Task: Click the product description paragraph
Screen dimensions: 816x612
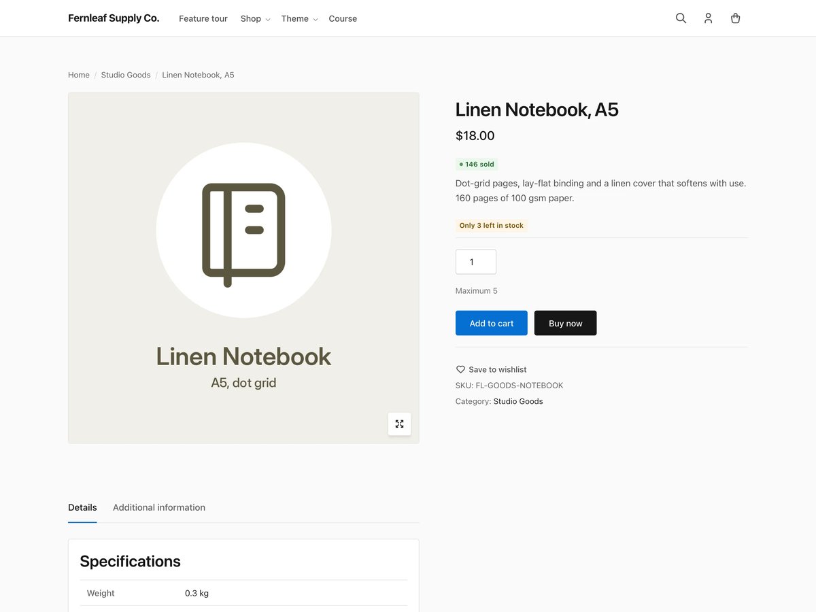Action: (x=601, y=191)
